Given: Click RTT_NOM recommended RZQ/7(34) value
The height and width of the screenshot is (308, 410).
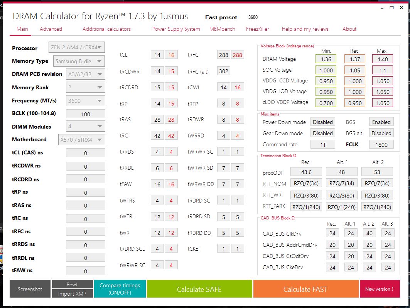Looking at the screenshot, I should [x=306, y=183].
